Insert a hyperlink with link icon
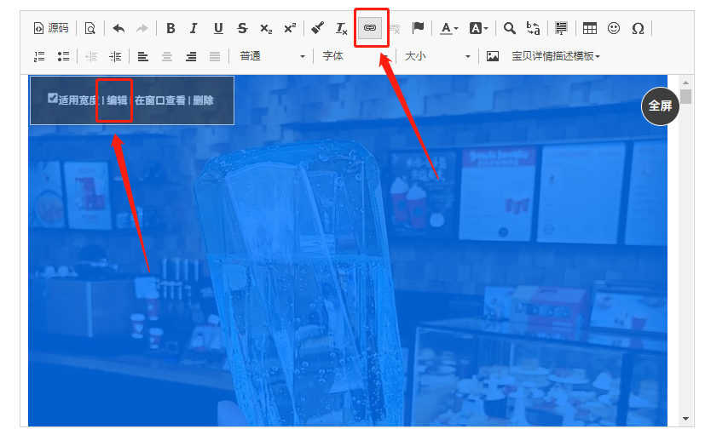The width and height of the screenshot is (705, 429). pos(370,28)
